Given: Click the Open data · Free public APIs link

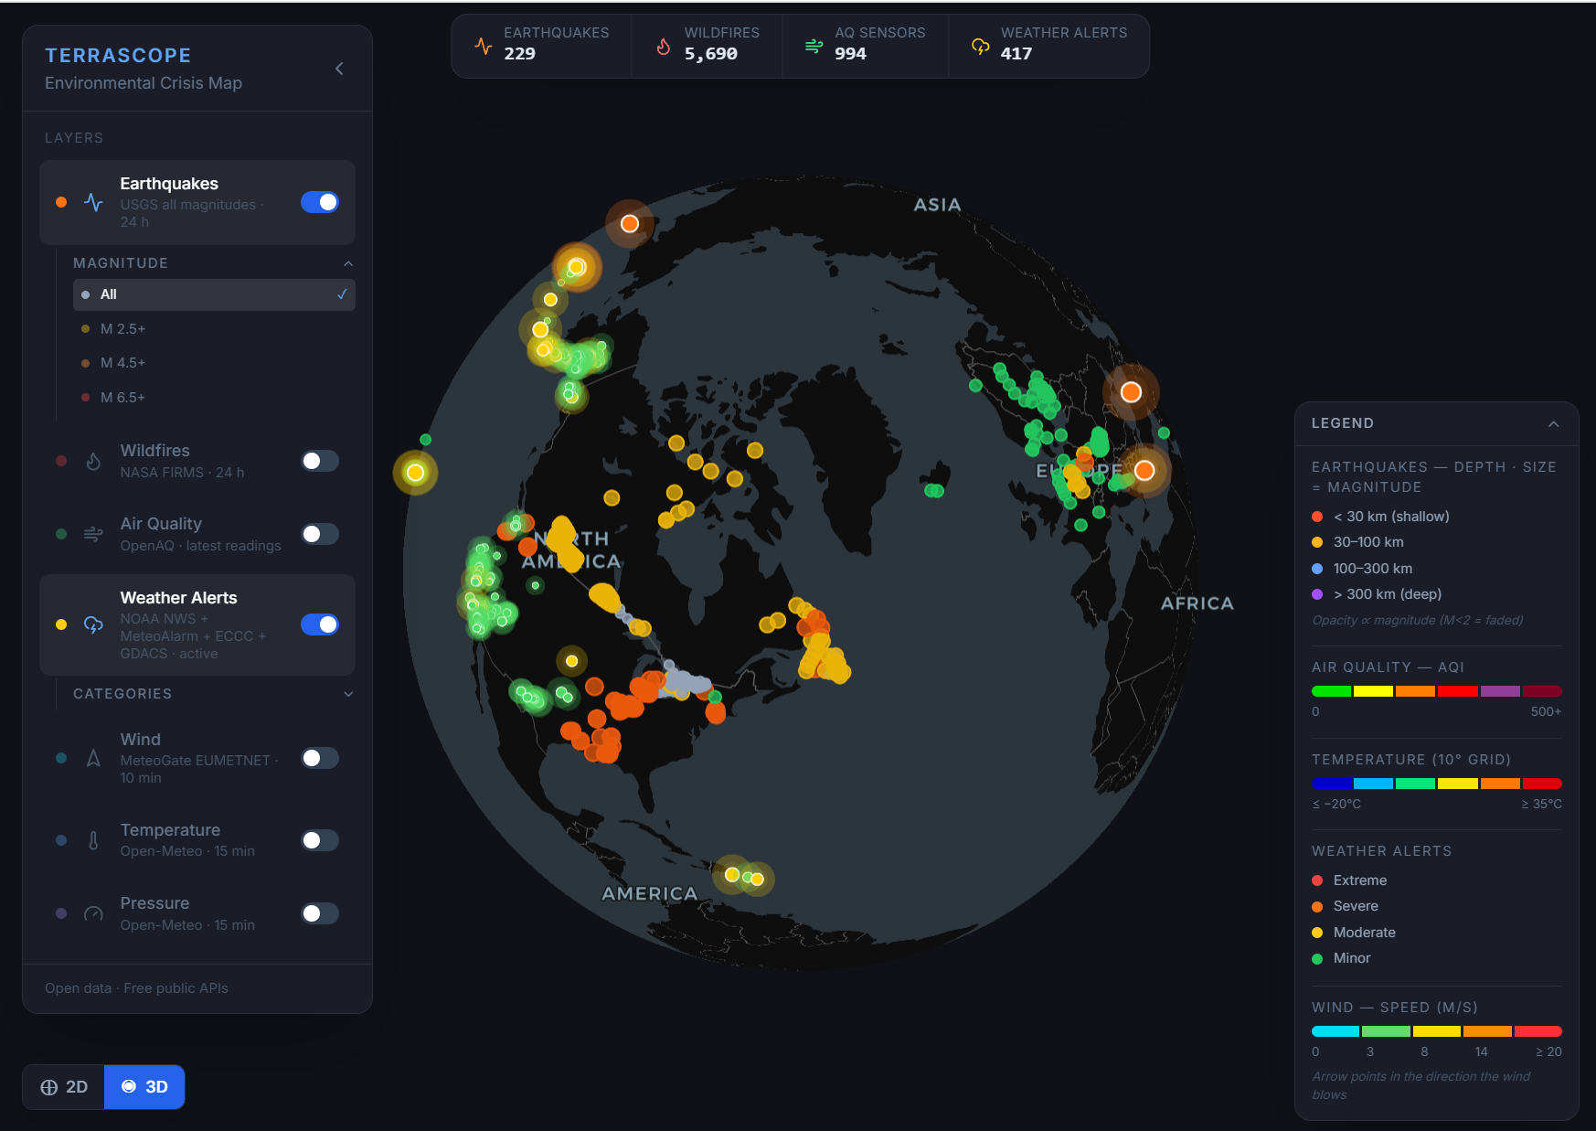Looking at the screenshot, I should coord(136,987).
